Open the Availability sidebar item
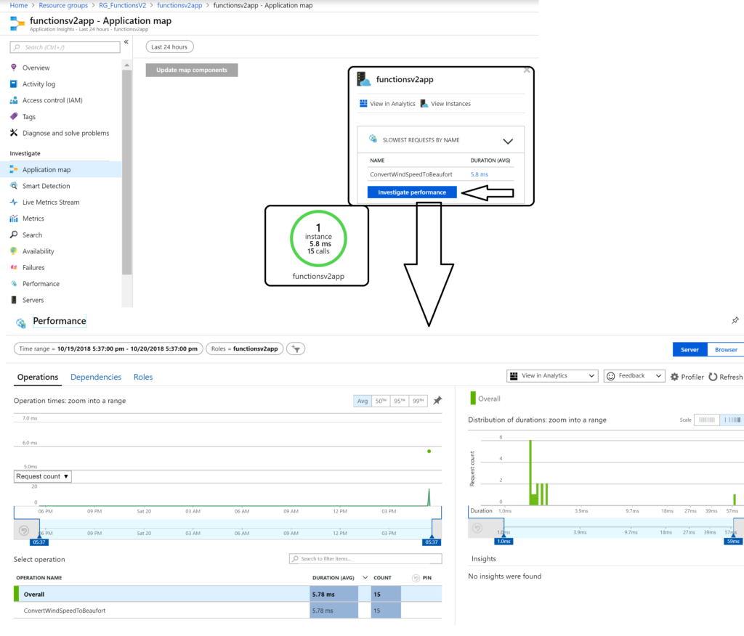This screenshot has height=636, width=744. pos(38,251)
